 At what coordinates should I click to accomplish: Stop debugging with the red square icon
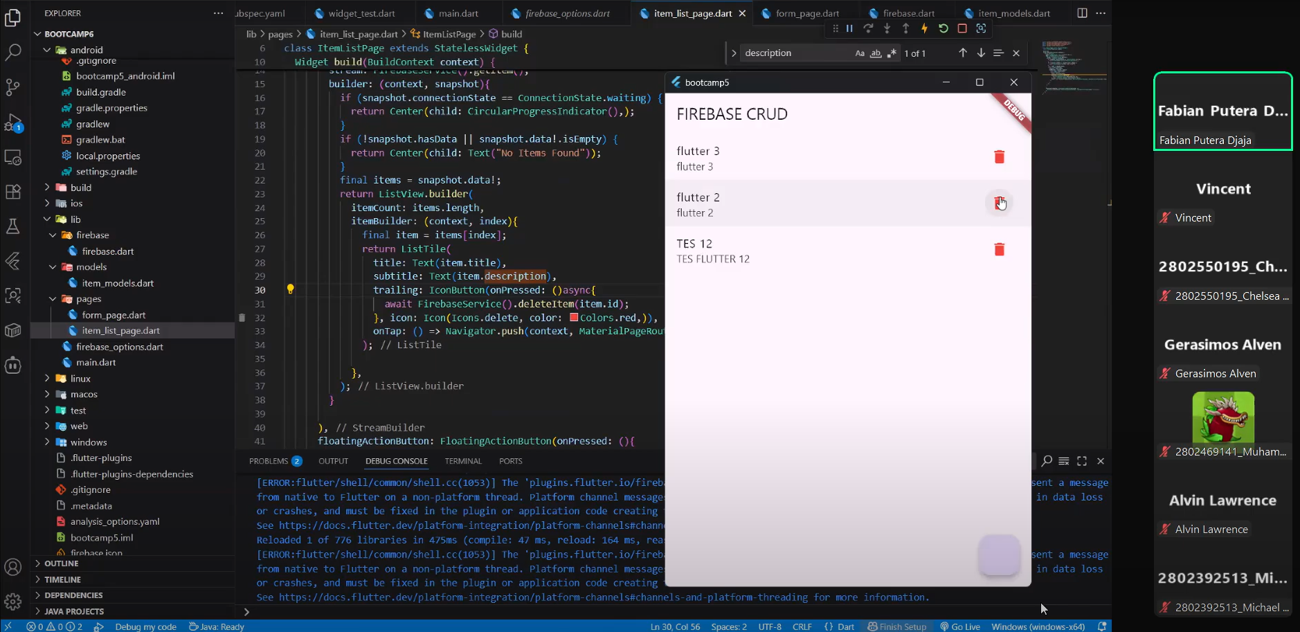[x=962, y=28]
